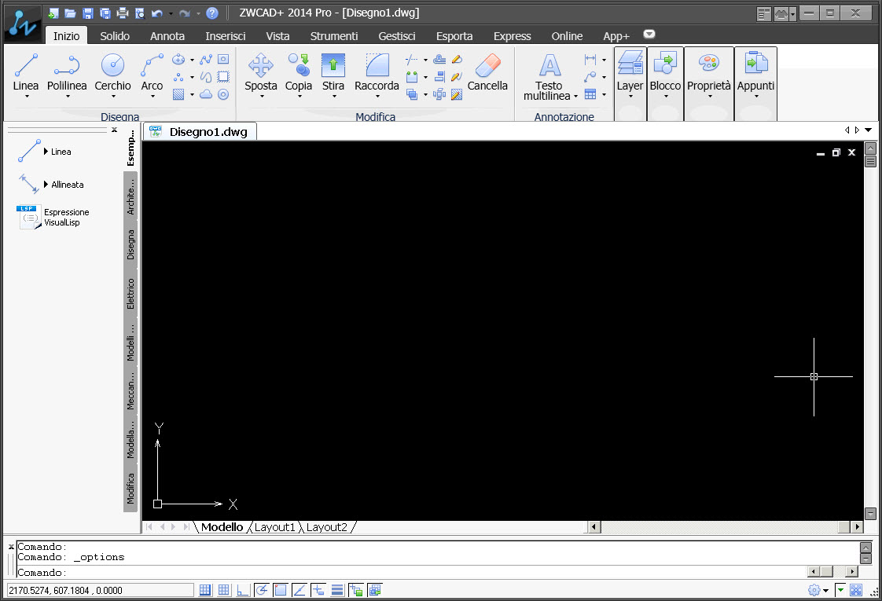This screenshot has width=882, height=601.
Task: Expand the Sposta dropdown arrow
Action: pyautogui.click(x=262, y=97)
